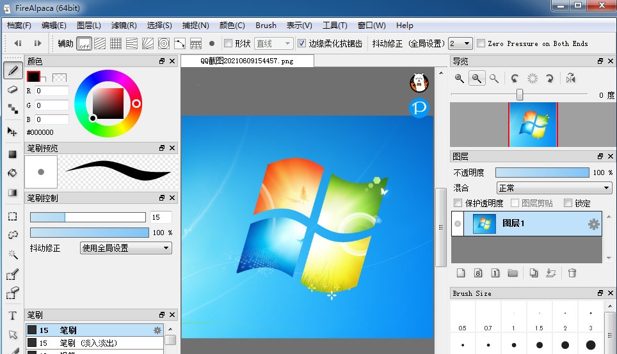This screenshot has width=617, height=354.
Task: Select the Move tool
Action: click(x=12, y=132)
